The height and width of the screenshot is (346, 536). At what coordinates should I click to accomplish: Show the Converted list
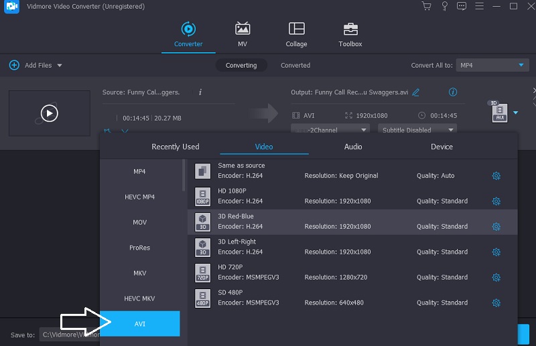[295, 66]
